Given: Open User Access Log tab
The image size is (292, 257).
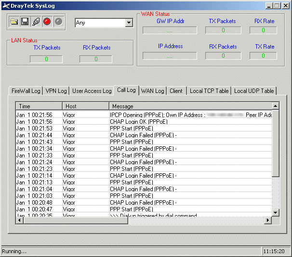Looking at the screenshot, I should coord(92,91).
